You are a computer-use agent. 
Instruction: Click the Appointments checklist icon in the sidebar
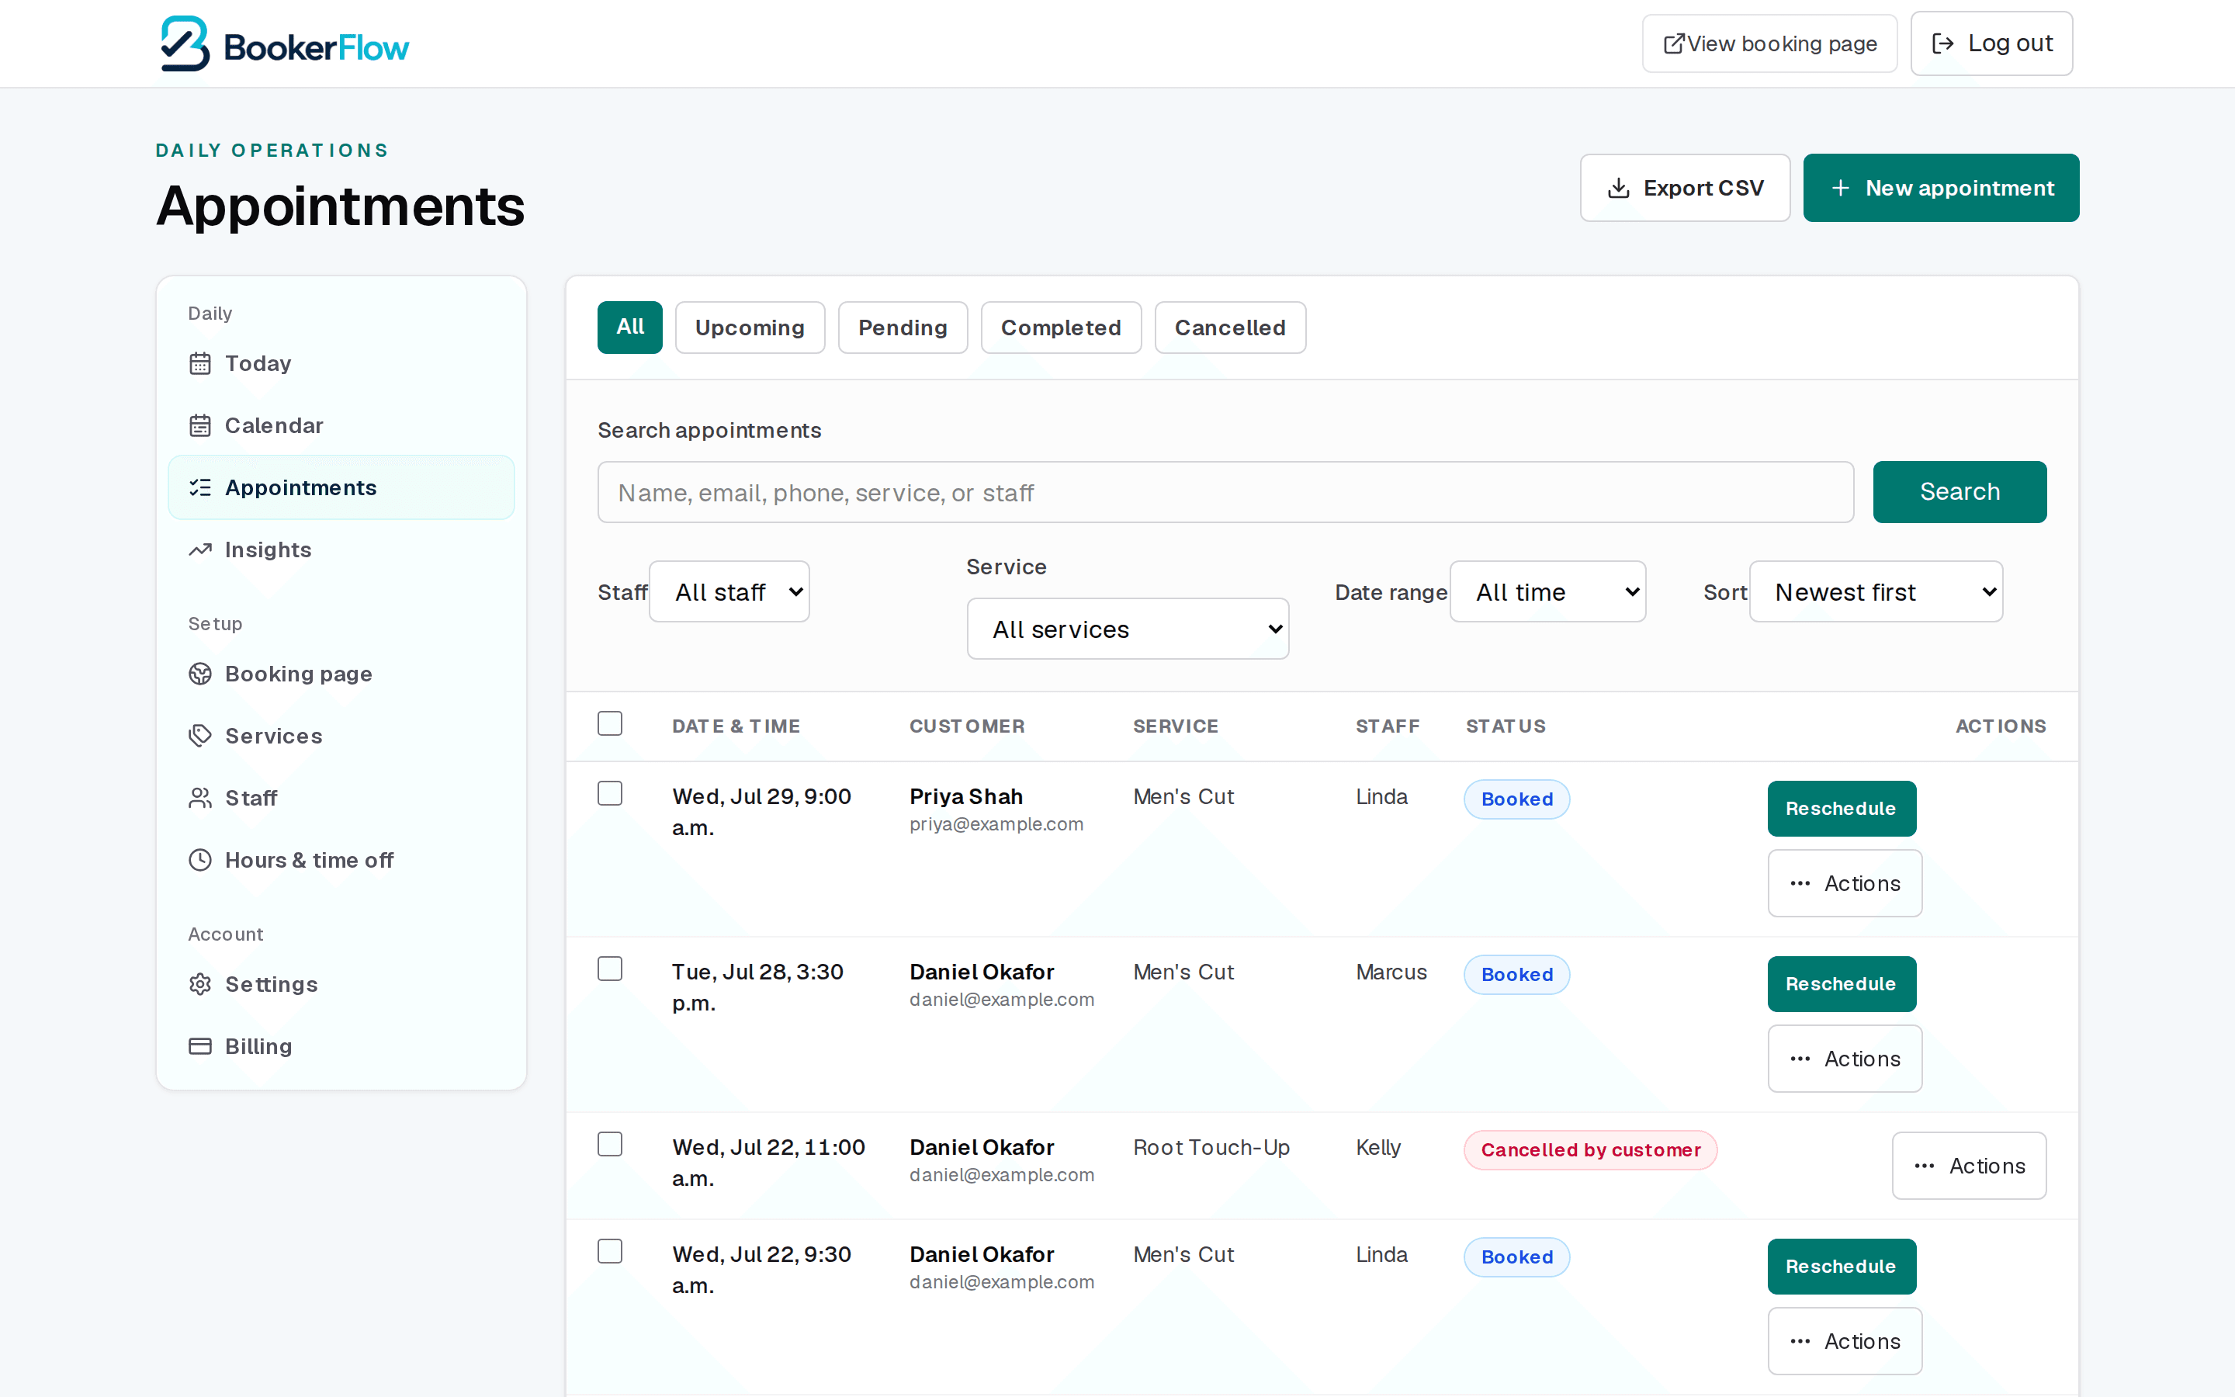click(200, 488)
